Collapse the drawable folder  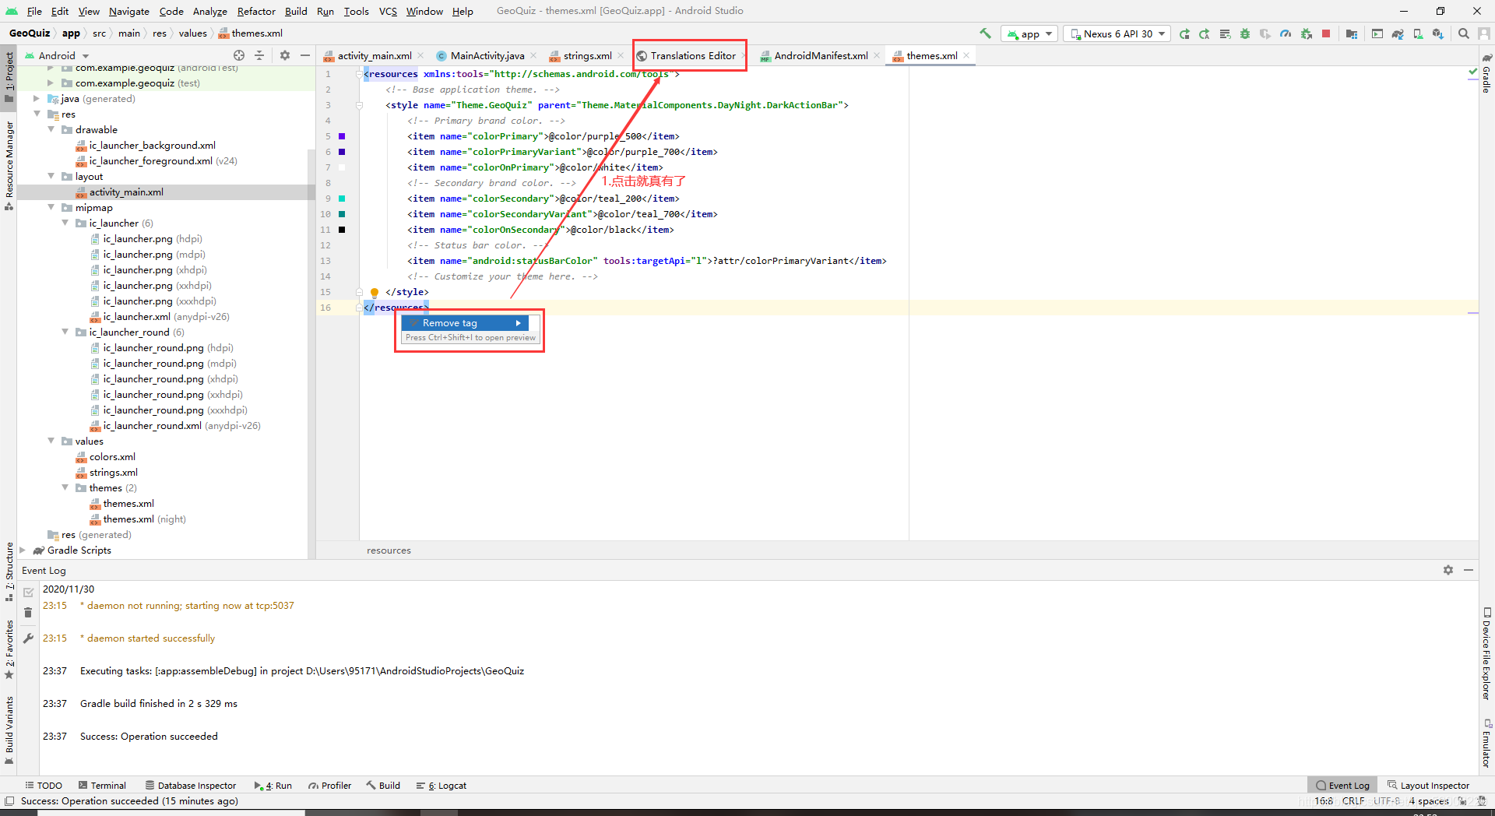51,130
